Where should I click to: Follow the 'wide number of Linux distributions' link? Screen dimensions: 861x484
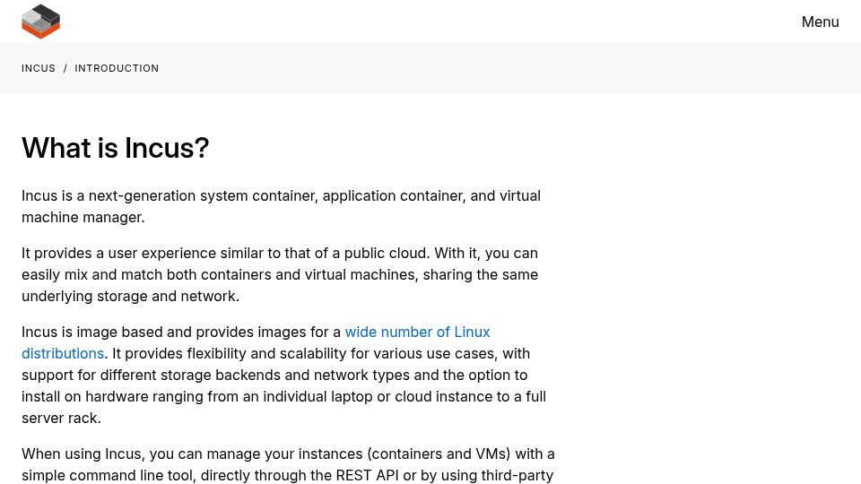(417, 332)
